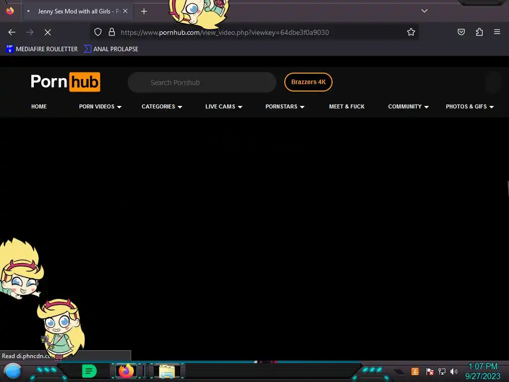Expand the CATEGORIES dropdown menu
This screenshot has width=509, height=382.
click(x=162, y=106)
